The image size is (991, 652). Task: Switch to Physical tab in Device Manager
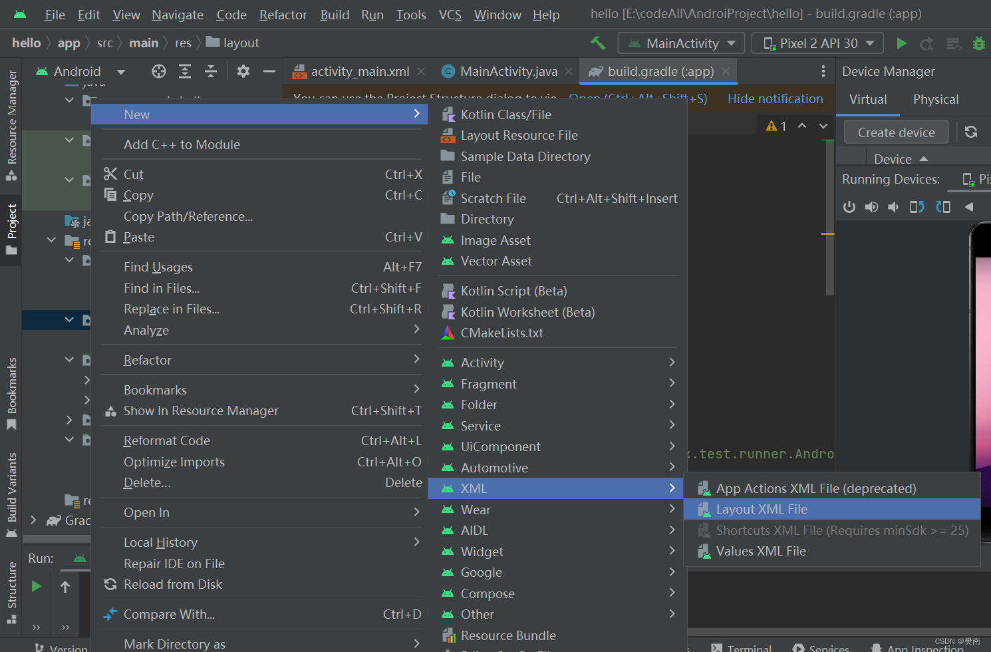935,99
